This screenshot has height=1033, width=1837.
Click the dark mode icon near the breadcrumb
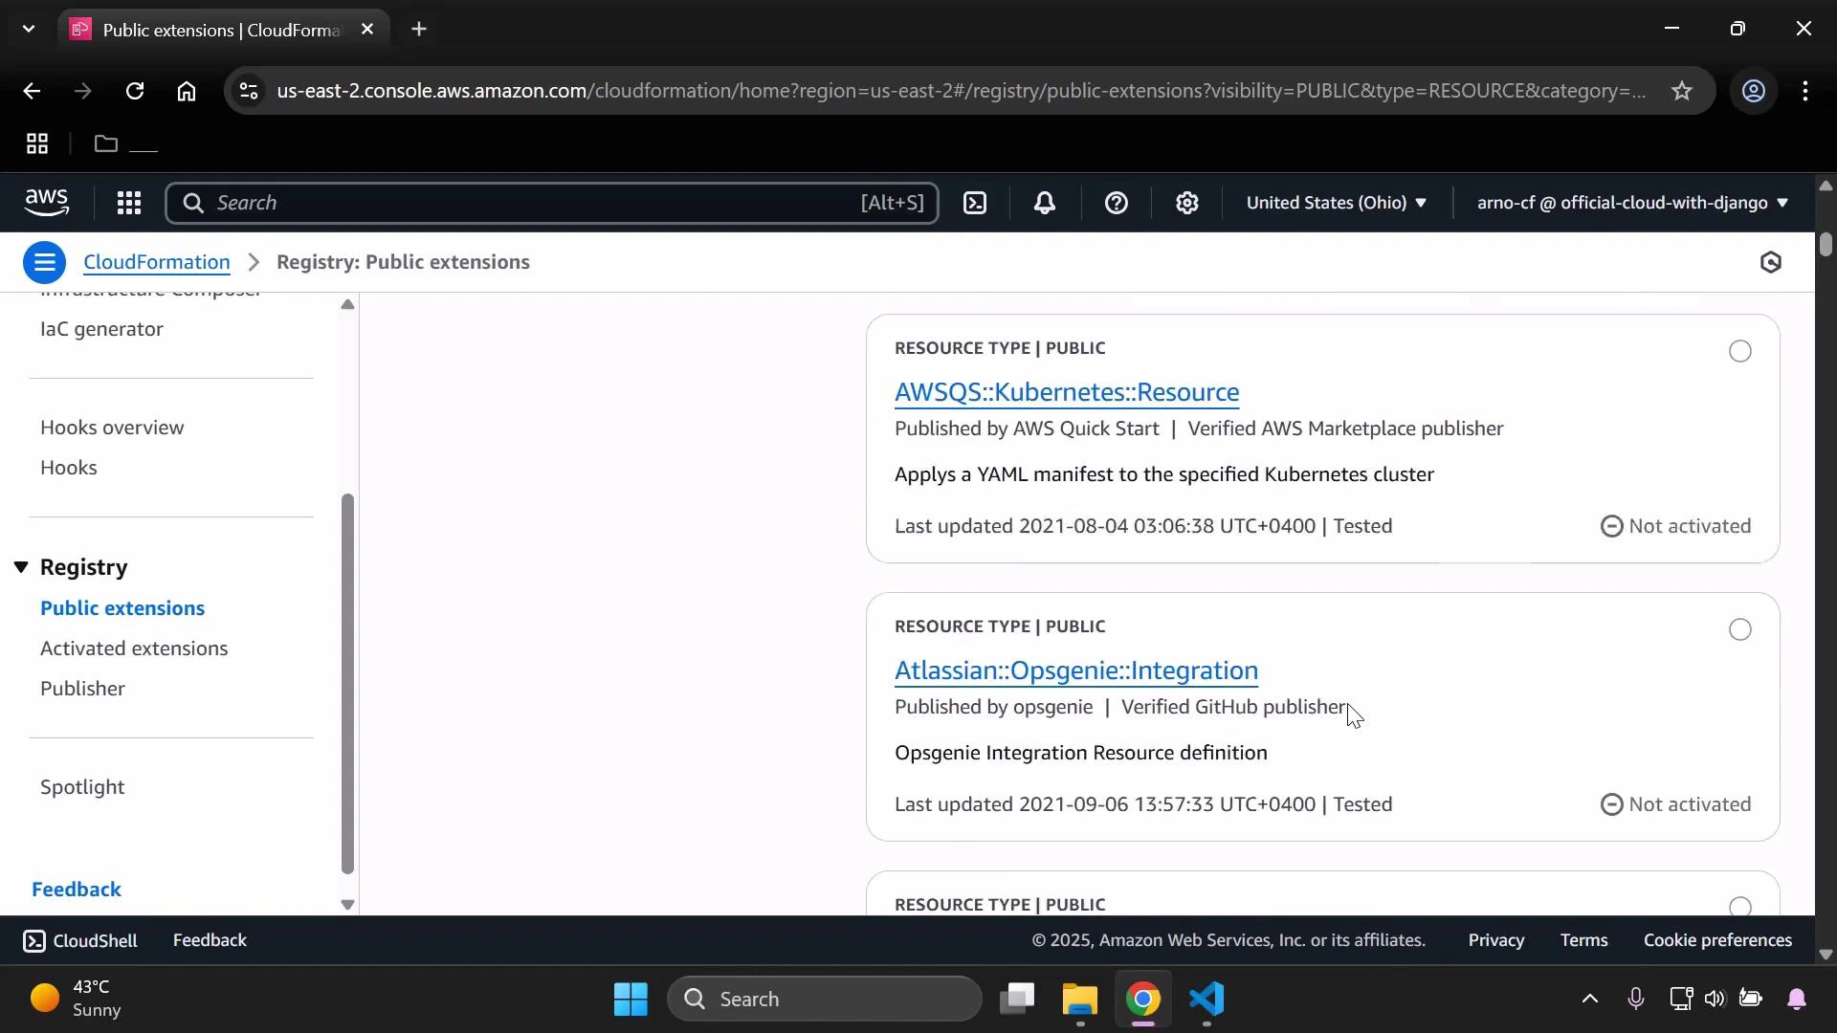(x=1770, y=261)
